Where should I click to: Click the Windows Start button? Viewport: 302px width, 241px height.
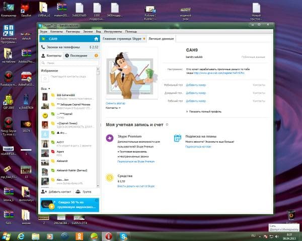[x=6, y=236]
